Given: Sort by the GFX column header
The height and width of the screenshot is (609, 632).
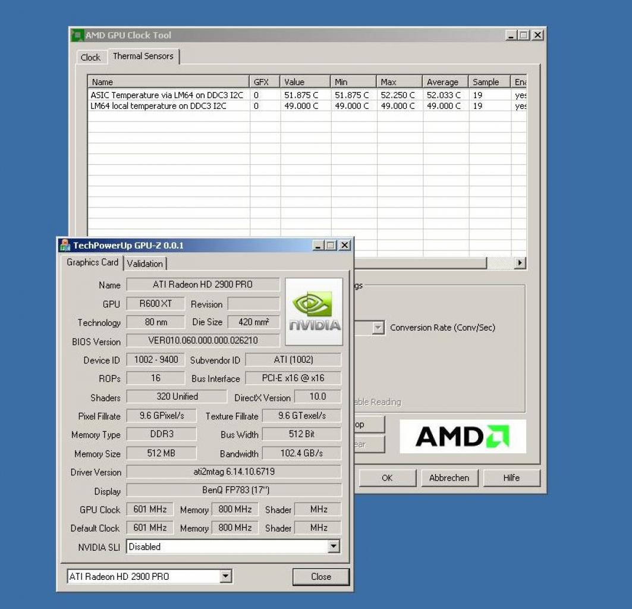Looking at the screenshot, I should point(265,82).
